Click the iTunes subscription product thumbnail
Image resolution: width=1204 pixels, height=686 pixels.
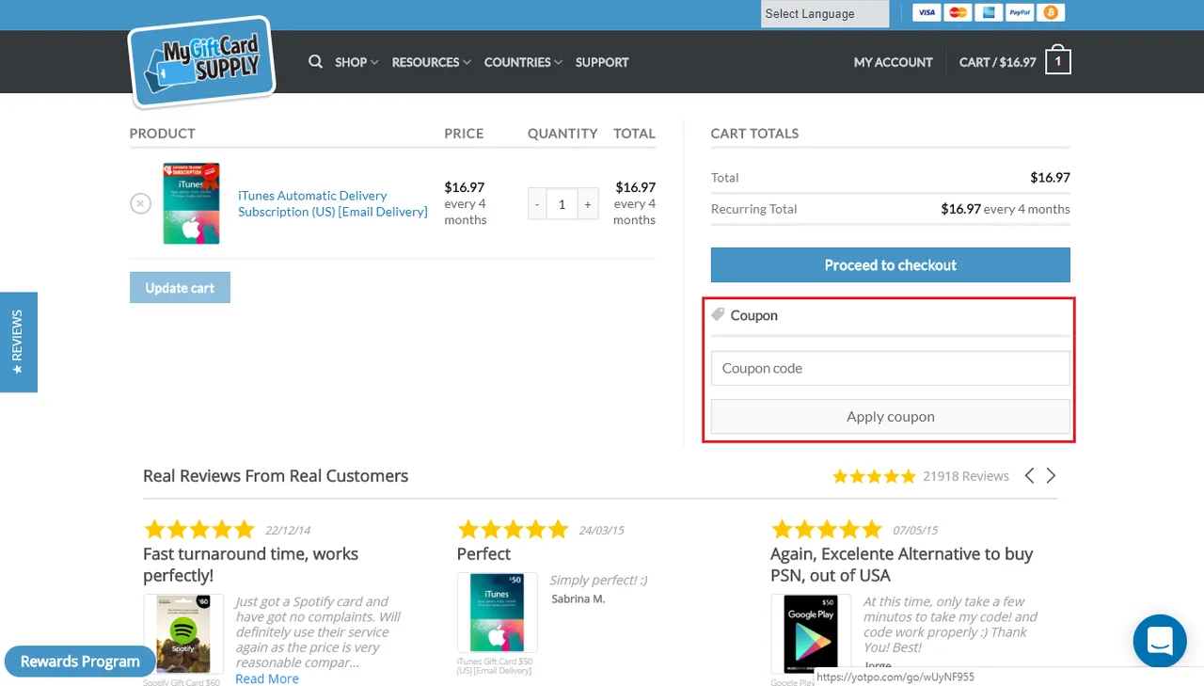click(x=191, y=203)
